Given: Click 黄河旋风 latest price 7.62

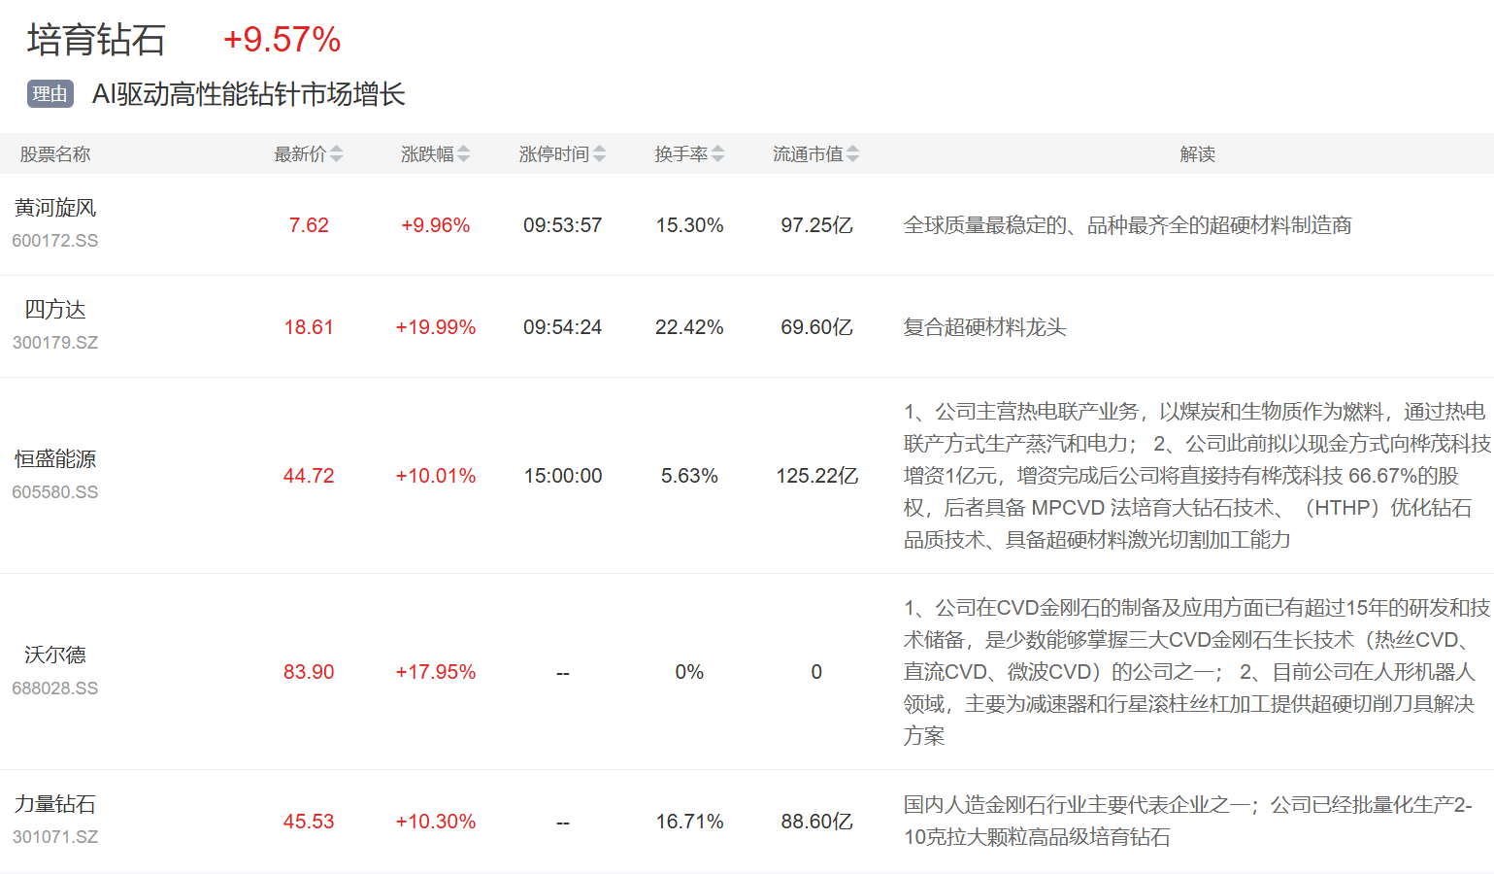Looking at the screenshot, I should pos(309,225).
